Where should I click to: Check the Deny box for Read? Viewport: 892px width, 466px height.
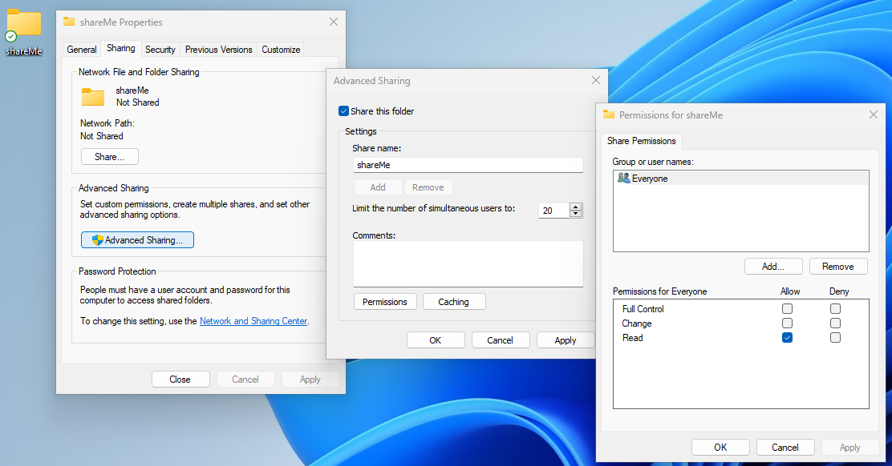835,338
